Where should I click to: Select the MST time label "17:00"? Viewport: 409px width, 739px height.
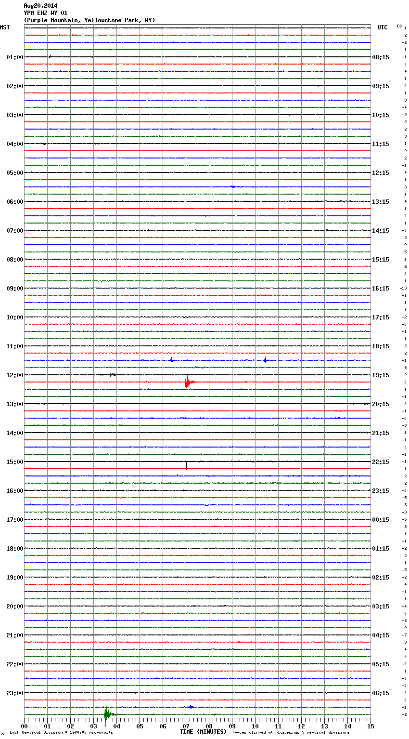point(15,520)
